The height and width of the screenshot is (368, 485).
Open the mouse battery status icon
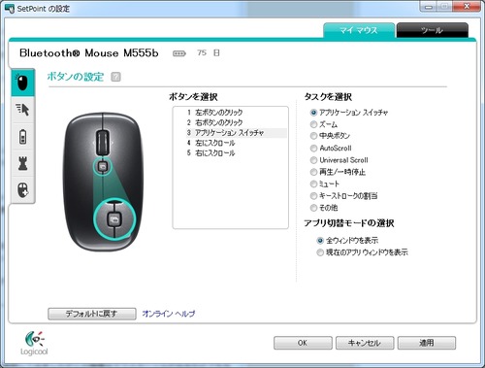pos(22,137)
